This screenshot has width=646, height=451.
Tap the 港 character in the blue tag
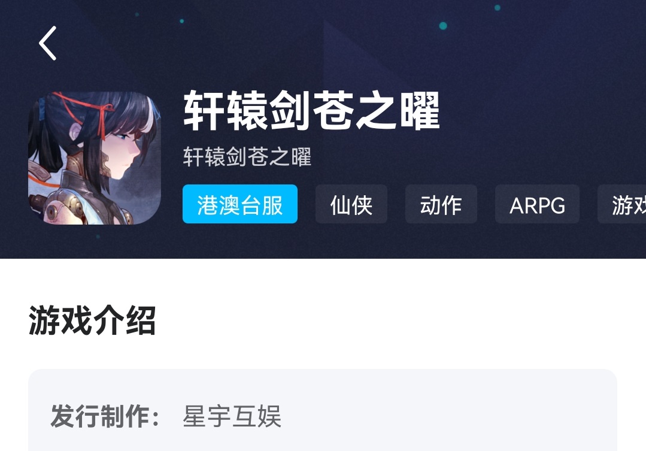point(207,205)
